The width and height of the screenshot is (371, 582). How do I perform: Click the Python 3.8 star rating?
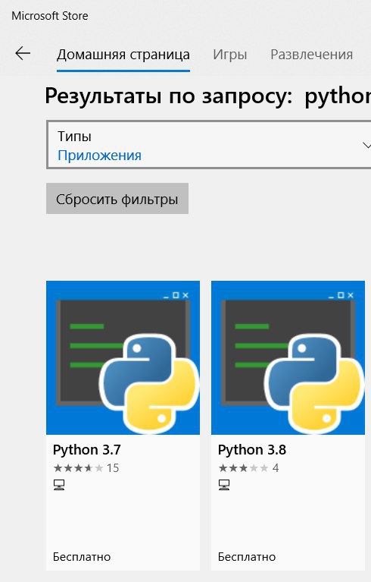[x=243, y=468]
